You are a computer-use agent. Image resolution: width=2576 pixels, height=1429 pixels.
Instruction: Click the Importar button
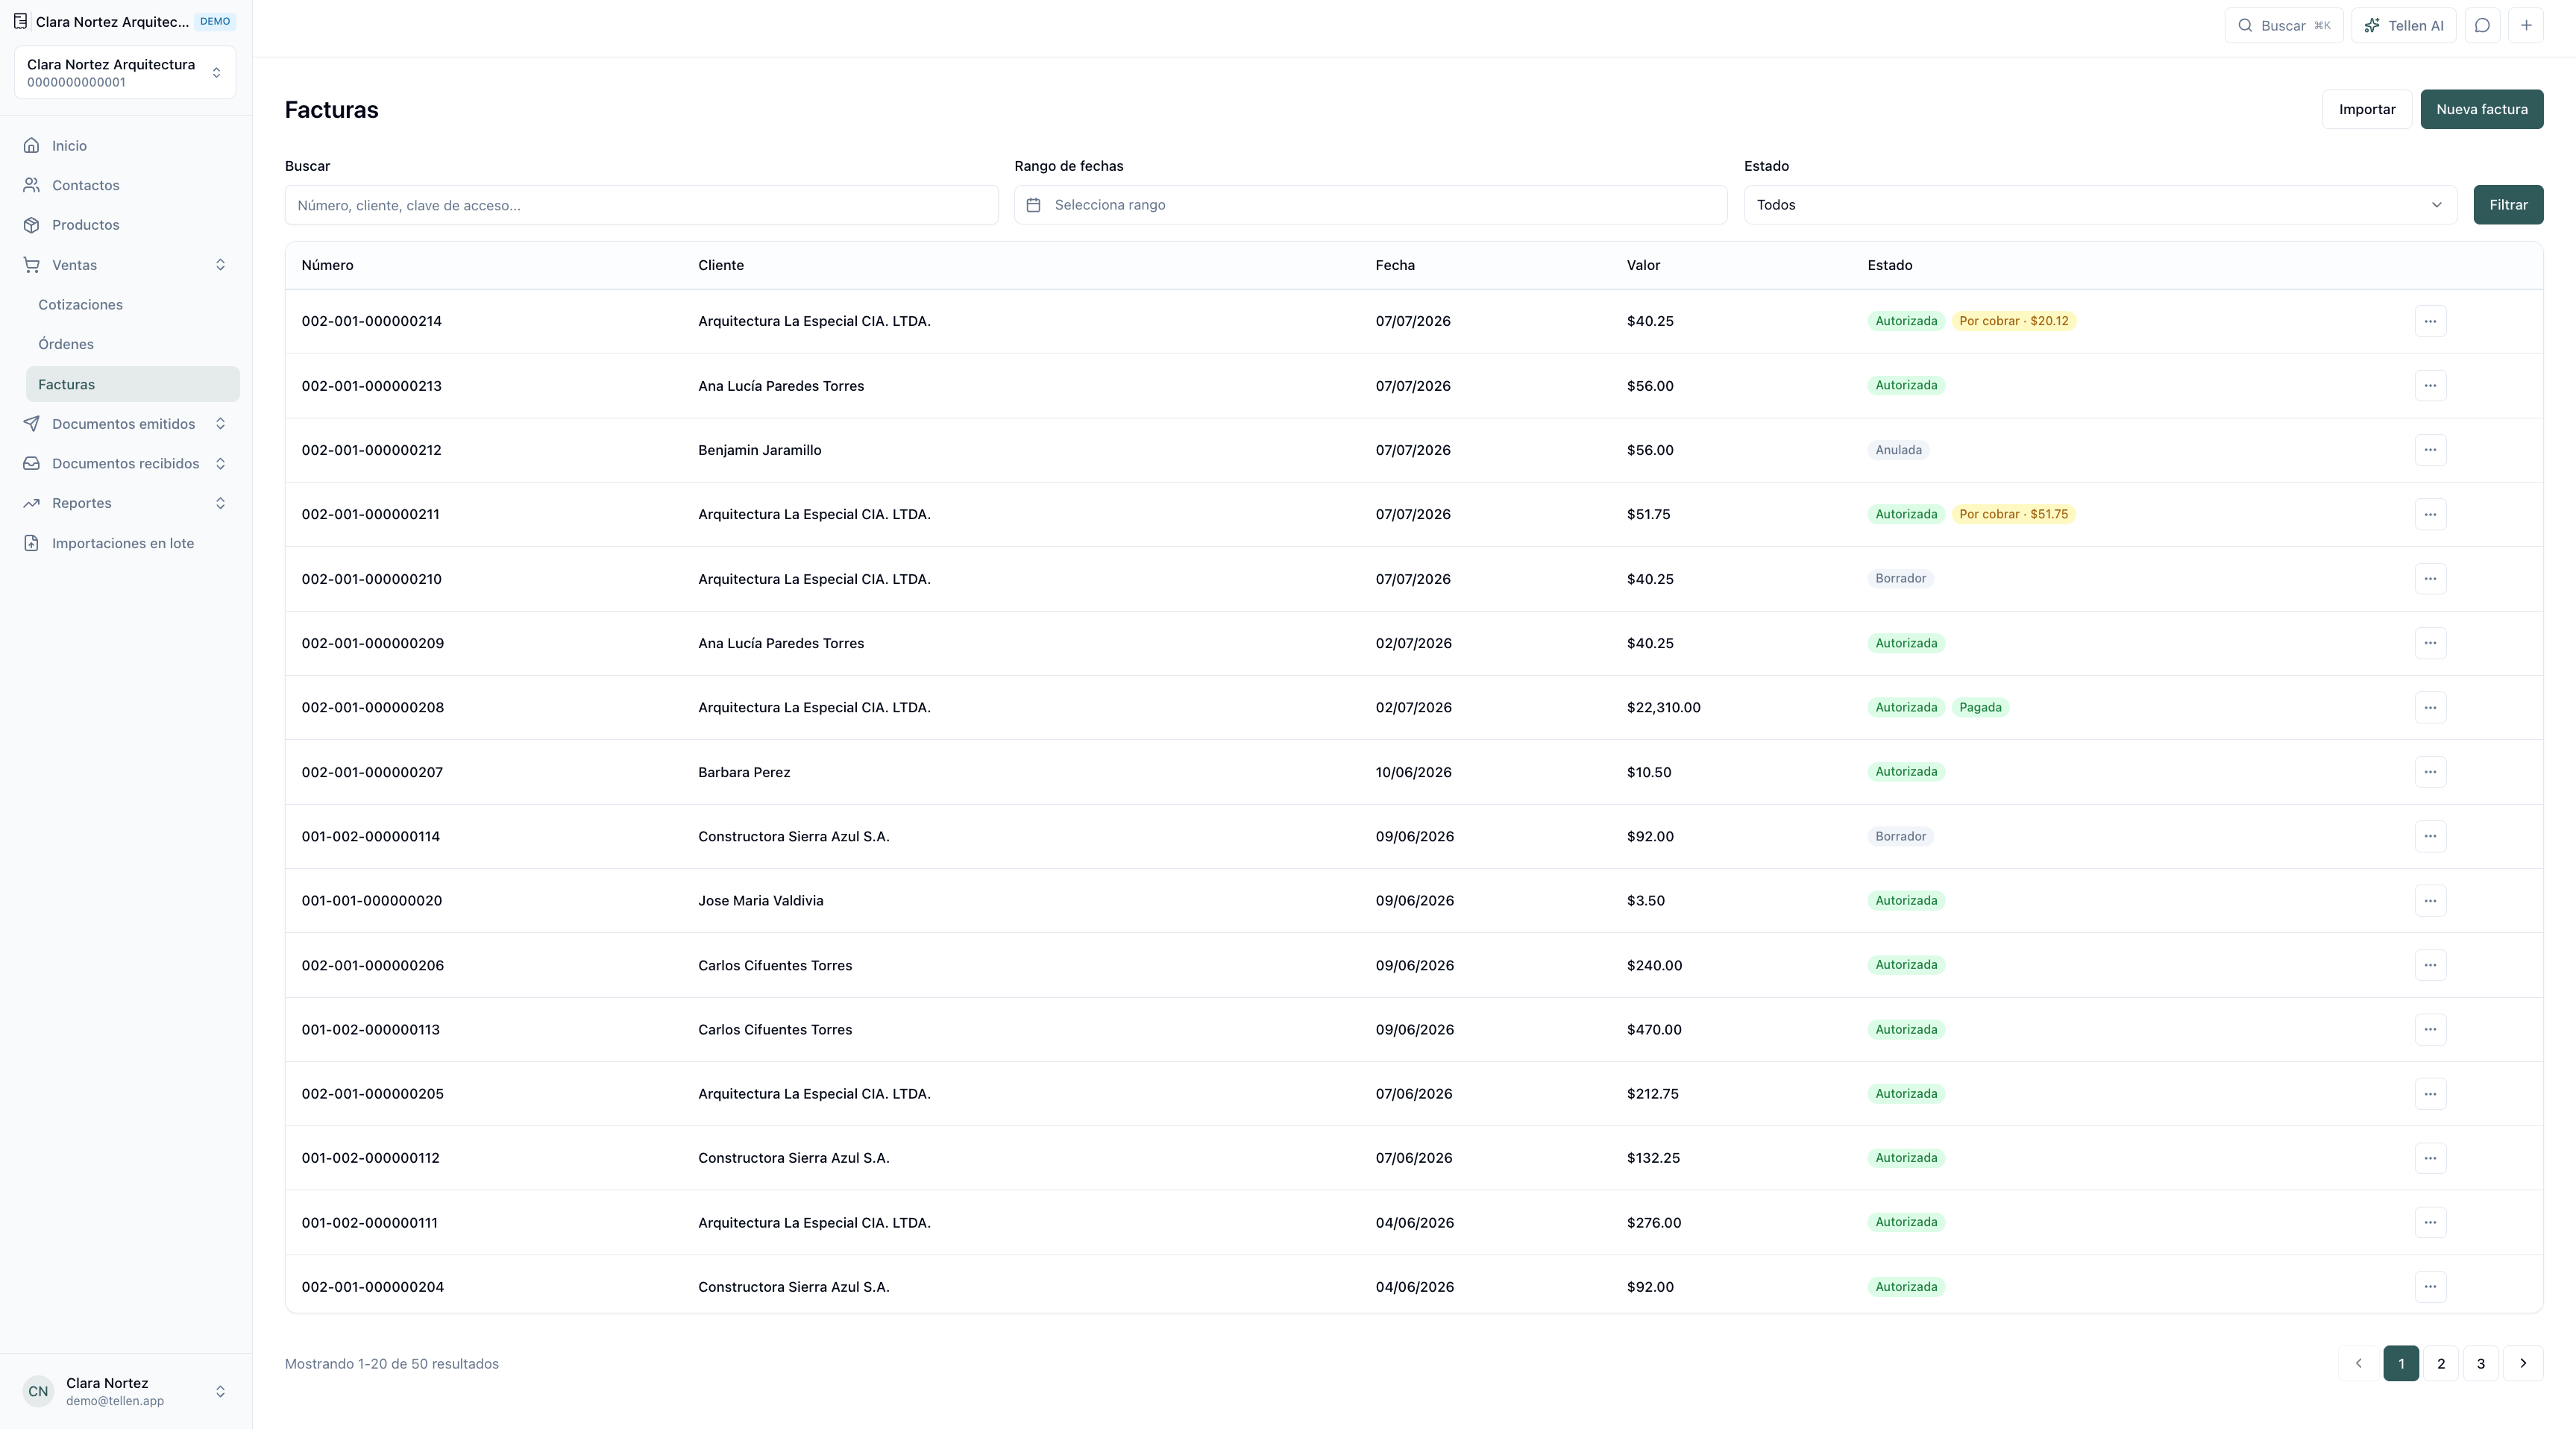[x=2367, y=109]
